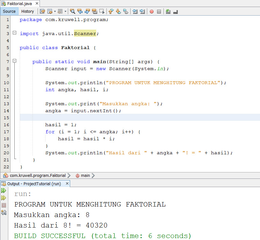Shift the line left using the toolbar
Image resolution: width=260 pixels, height=240 pixels.
tap(135, 11)
